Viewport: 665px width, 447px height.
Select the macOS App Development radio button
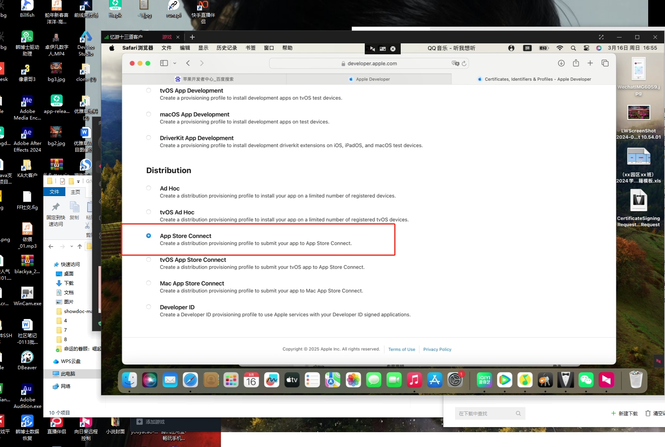click(x=149, y=114)
